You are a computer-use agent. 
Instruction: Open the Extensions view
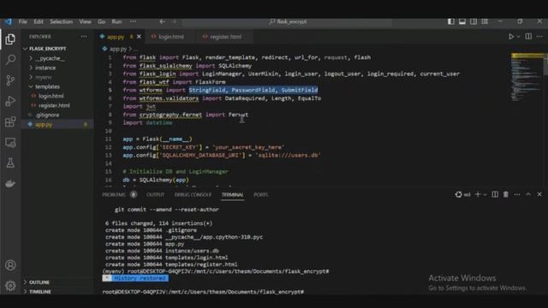point(10,121)
